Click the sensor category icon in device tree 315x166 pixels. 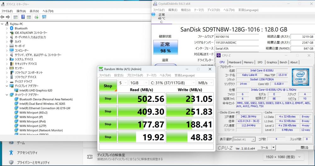[x=12, y=68]
